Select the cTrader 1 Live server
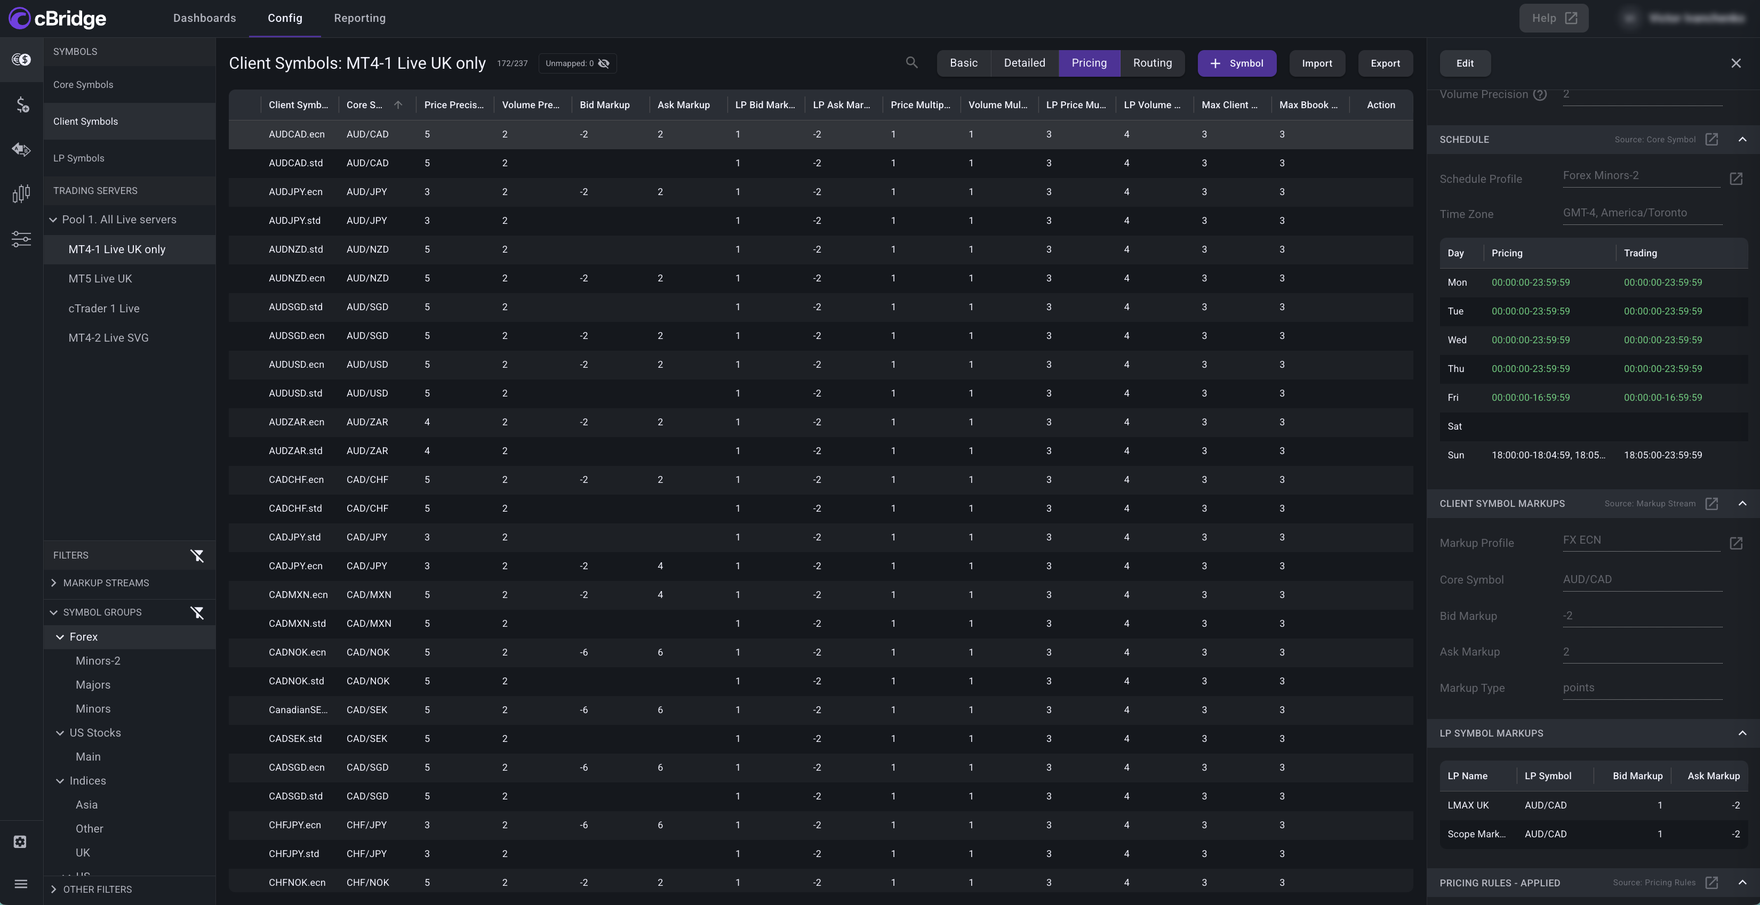Image resolution: width=1760 pixels, height=905 pixels. coord(129,309)
